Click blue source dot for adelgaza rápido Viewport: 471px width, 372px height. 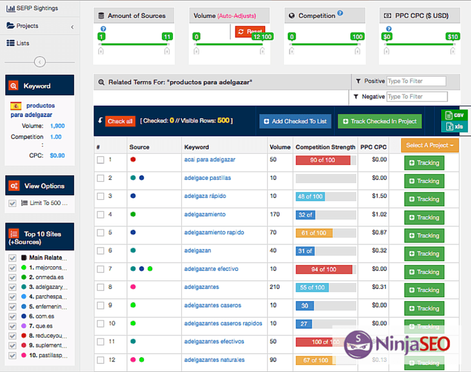(x=133, y=196)
